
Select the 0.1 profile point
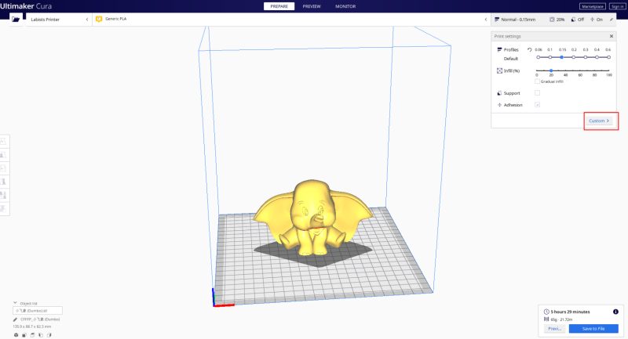click(550, 57)
